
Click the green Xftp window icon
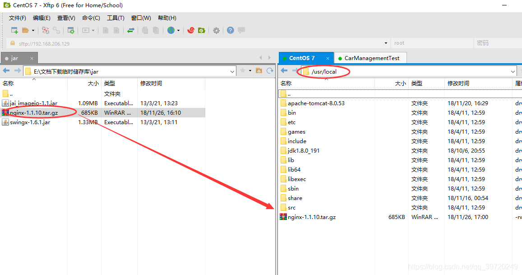click(201, 30)
